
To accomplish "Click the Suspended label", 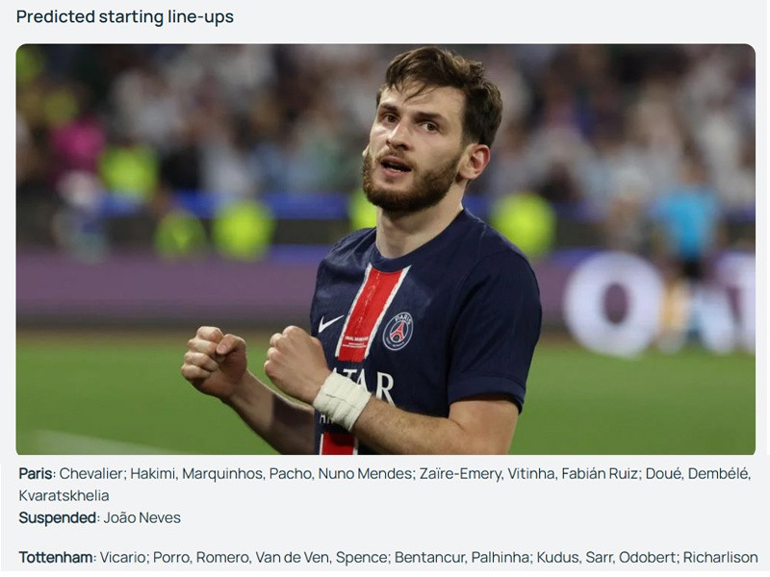I will (58, 517).
